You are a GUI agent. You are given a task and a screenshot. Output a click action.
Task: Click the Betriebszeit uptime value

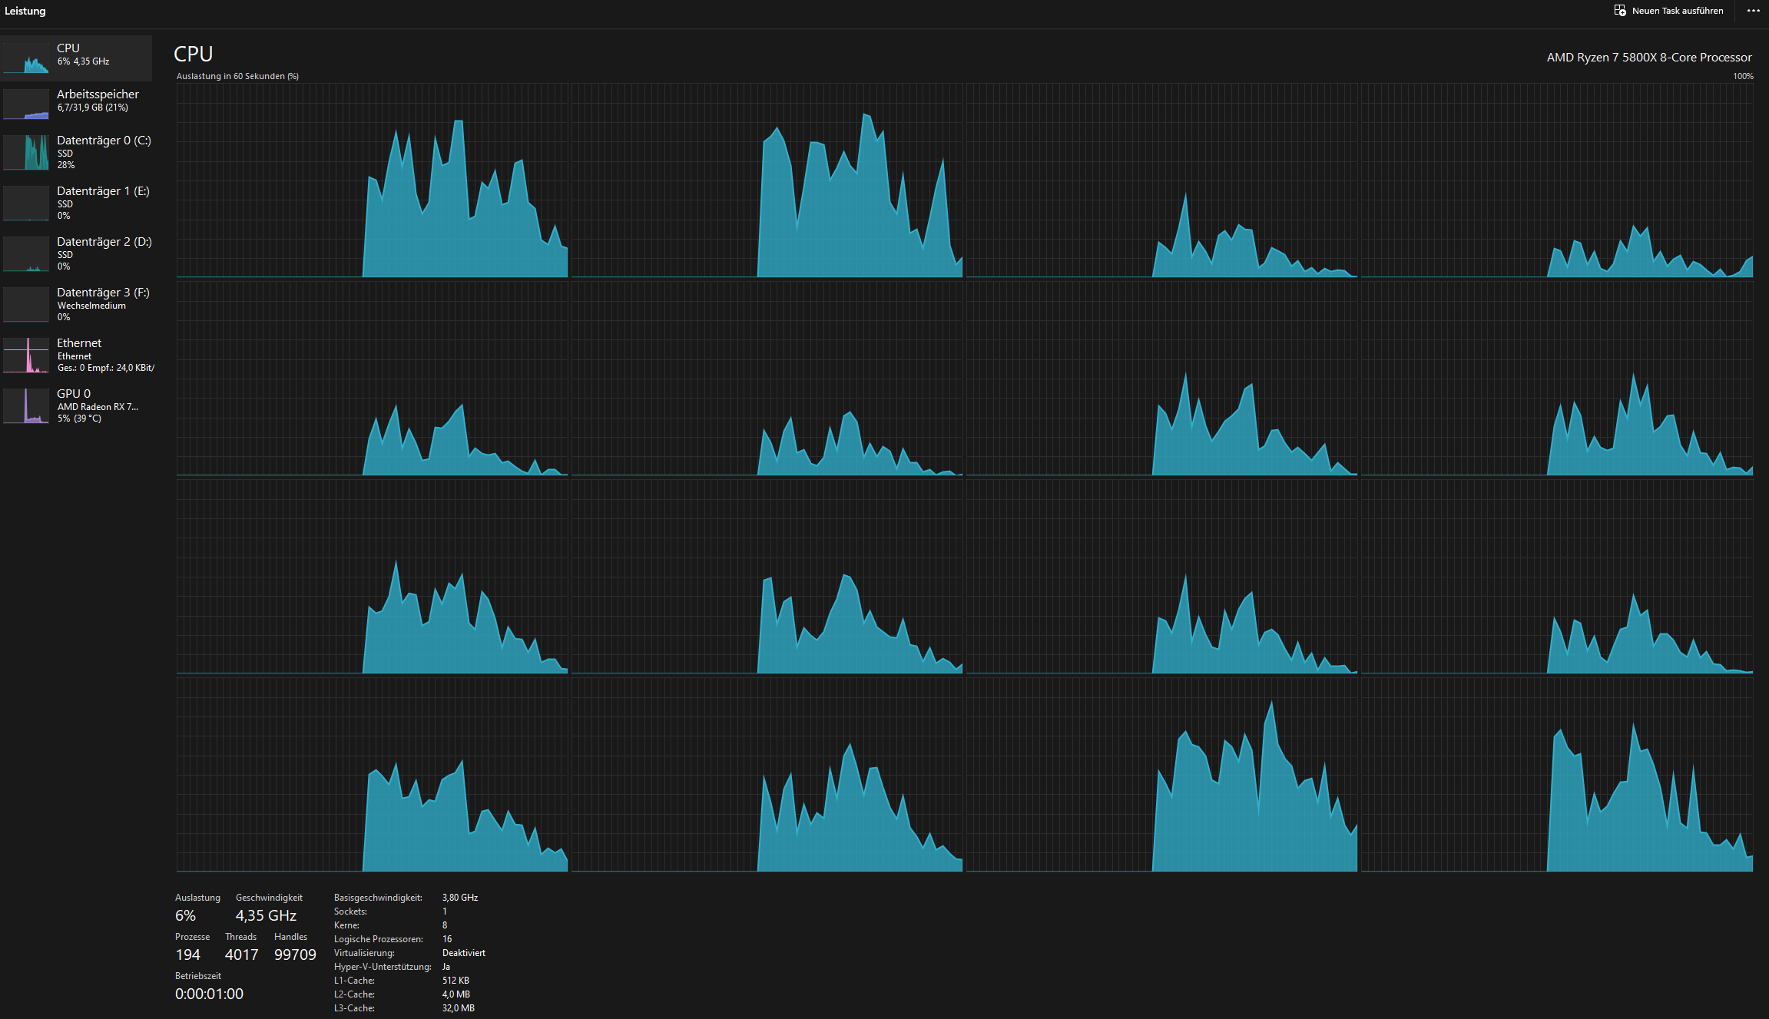[209, 994]
